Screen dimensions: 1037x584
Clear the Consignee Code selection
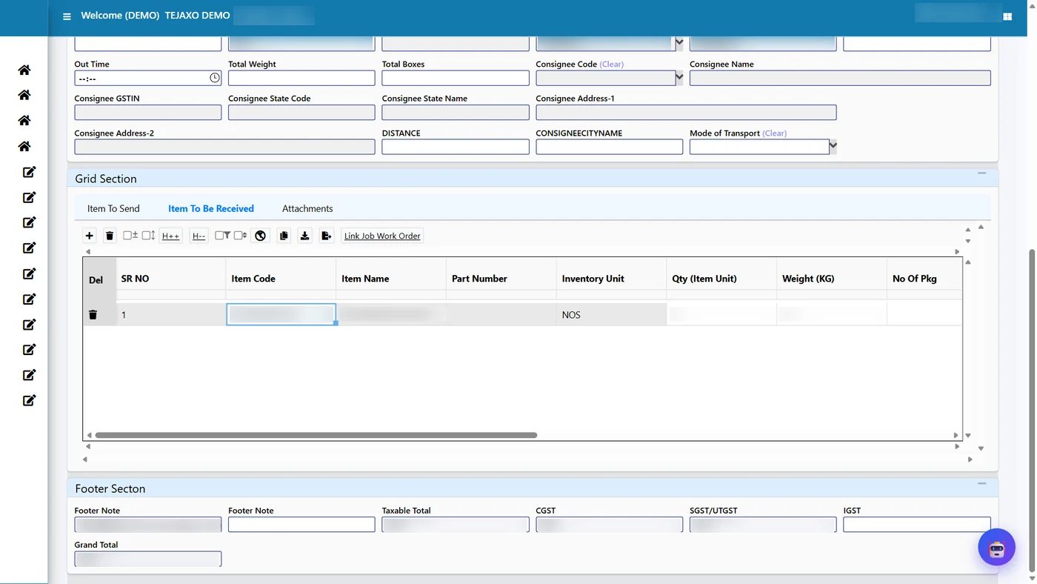(x=612, y=64)
